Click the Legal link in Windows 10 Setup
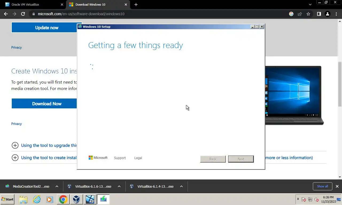 138,158
